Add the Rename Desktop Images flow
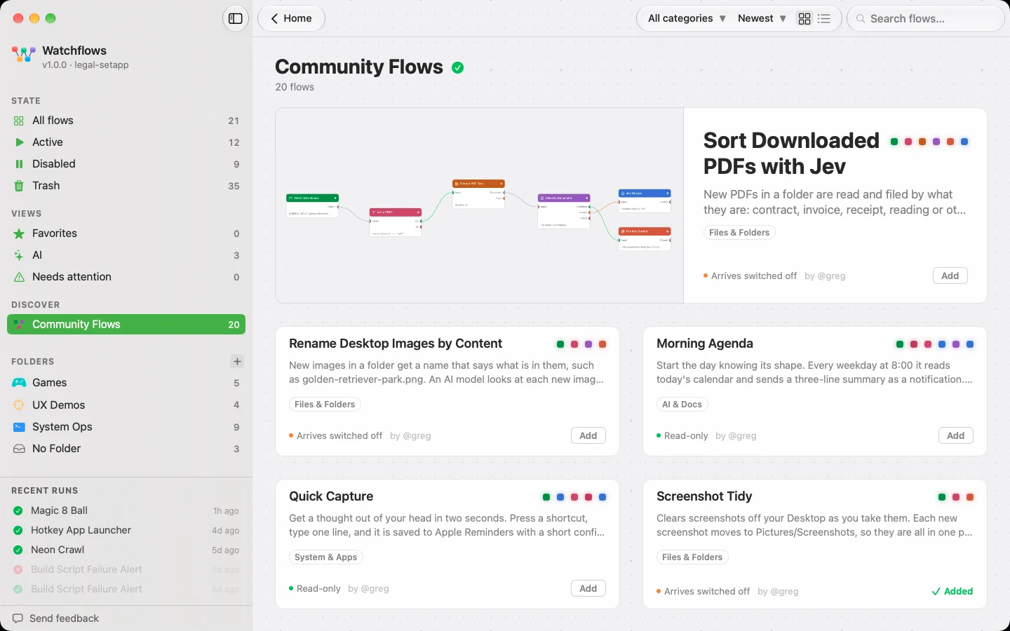The image size is (1010, 631). (588, 435)
